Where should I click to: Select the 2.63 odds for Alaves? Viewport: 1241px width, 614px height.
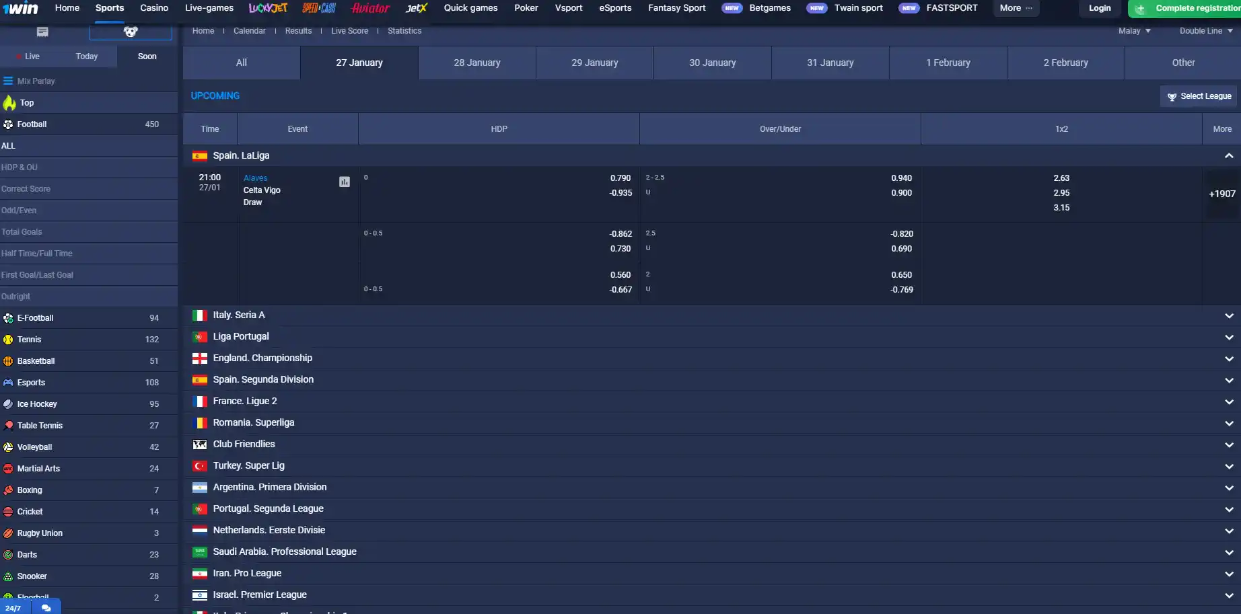tap(1062, 178)
